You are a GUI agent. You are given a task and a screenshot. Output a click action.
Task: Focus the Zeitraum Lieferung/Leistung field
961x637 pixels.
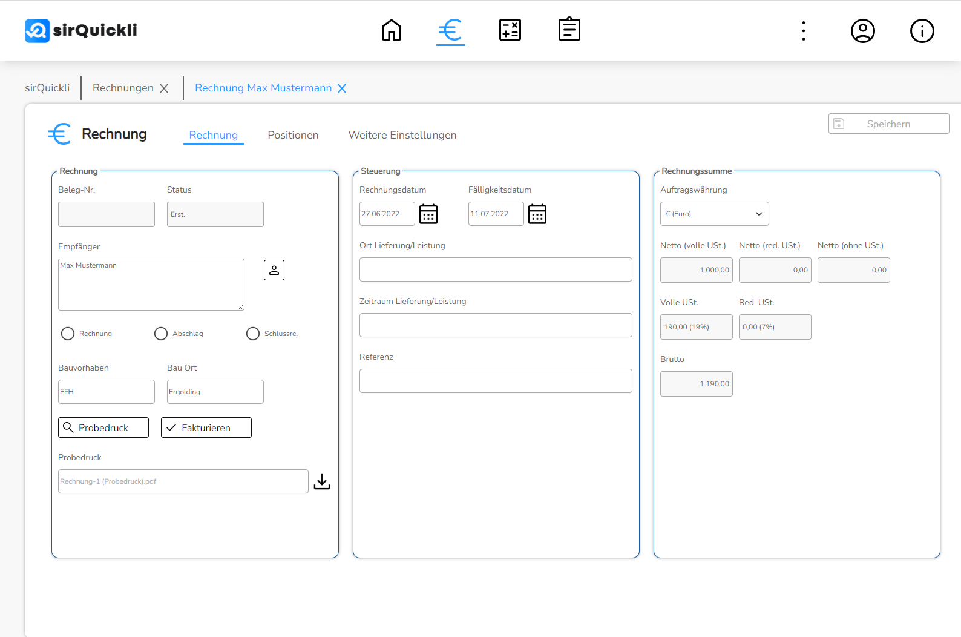(x=496, y=325)
